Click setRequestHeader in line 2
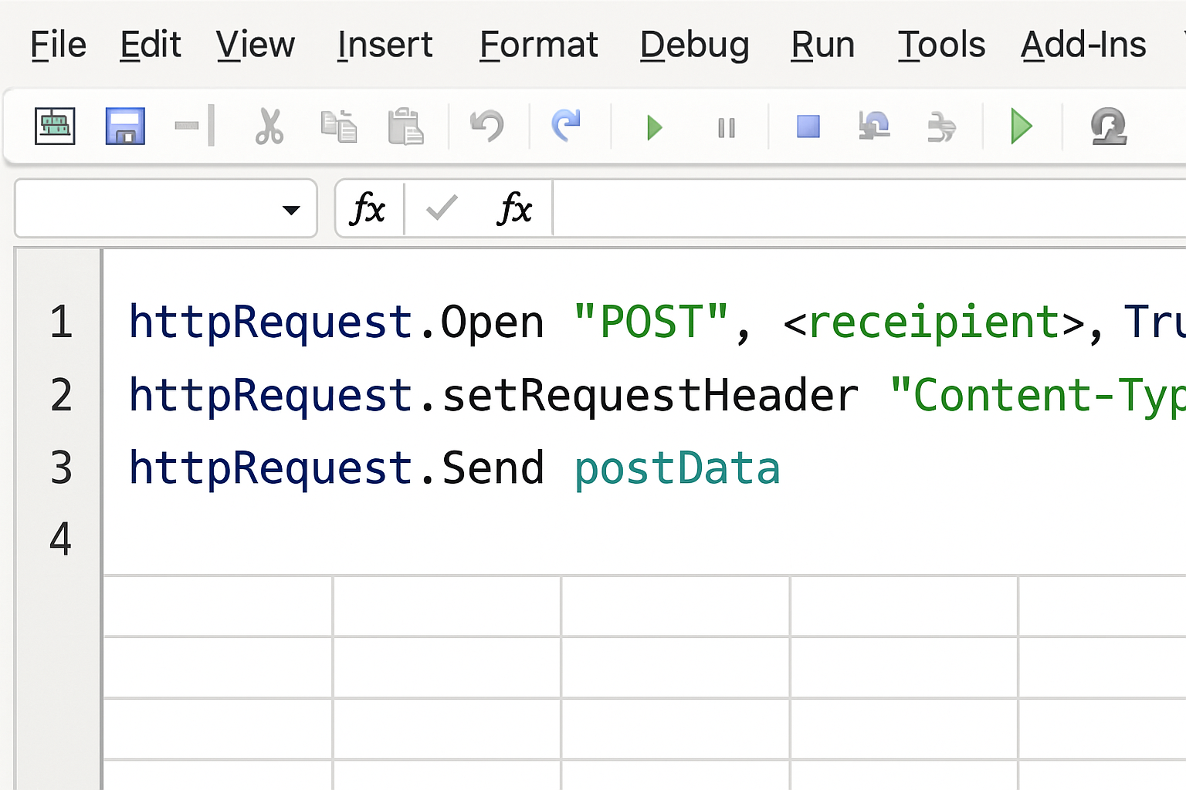This screenshot has width=1186, height=790. coord(650,396)
